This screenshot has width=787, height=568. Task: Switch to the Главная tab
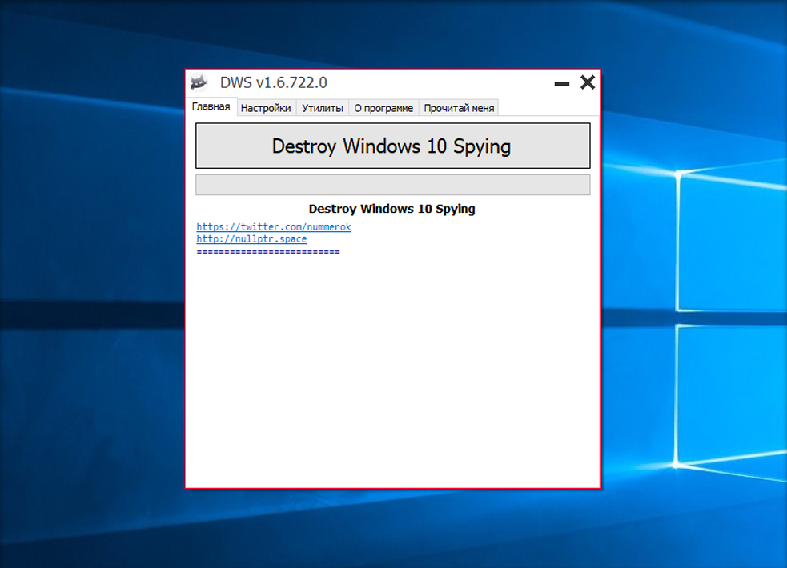pyautogui.click(x=211, y=106)
